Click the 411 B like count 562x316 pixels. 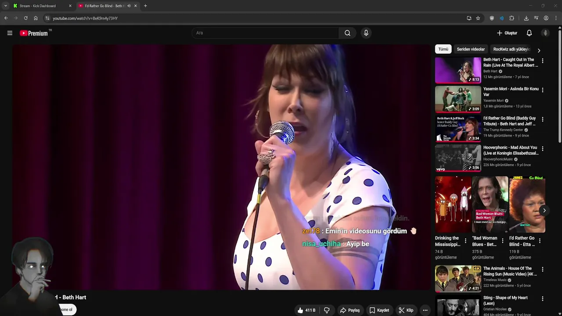(x=310, y=310)
